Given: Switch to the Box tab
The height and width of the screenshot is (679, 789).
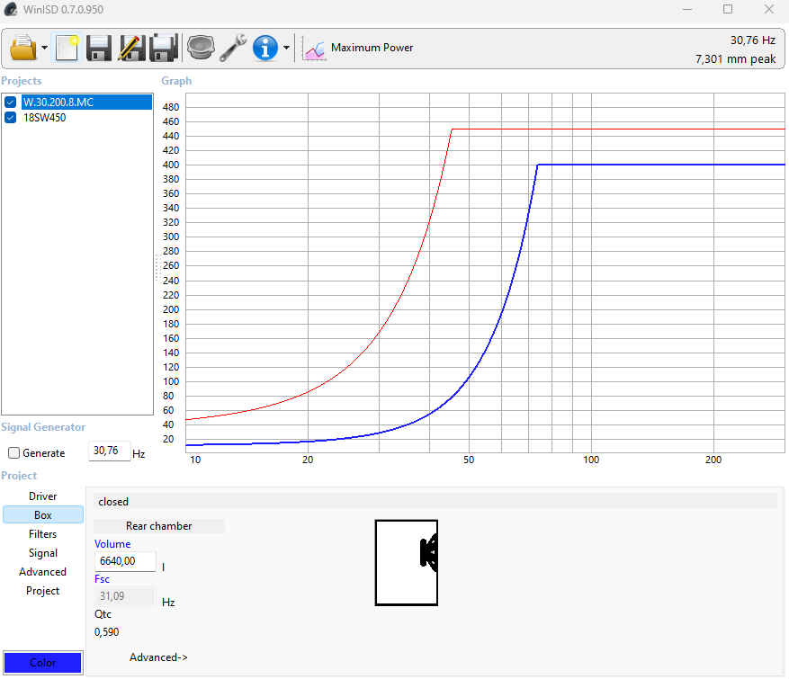Looking at the screenshot, I should point(43,515).
